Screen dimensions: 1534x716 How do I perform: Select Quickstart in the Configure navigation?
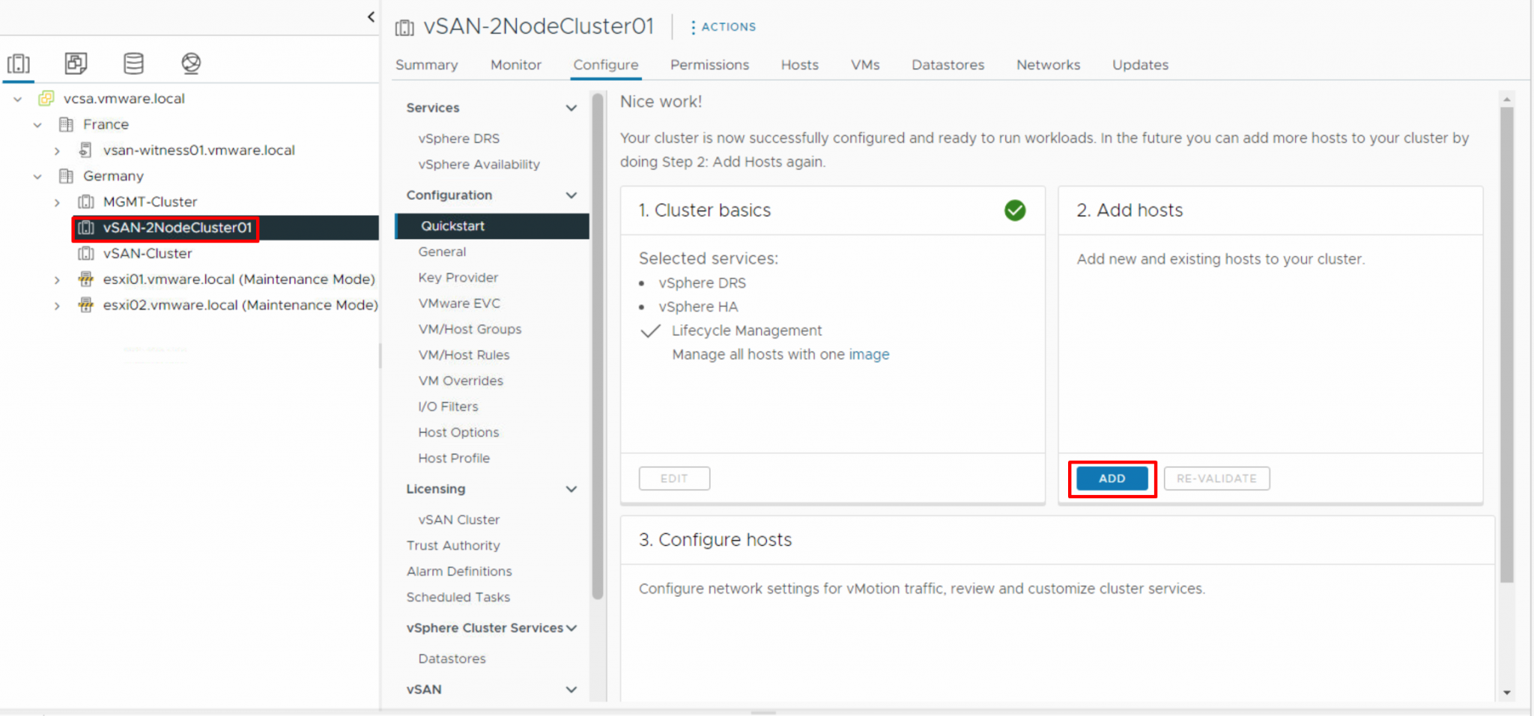coord(452,225)
